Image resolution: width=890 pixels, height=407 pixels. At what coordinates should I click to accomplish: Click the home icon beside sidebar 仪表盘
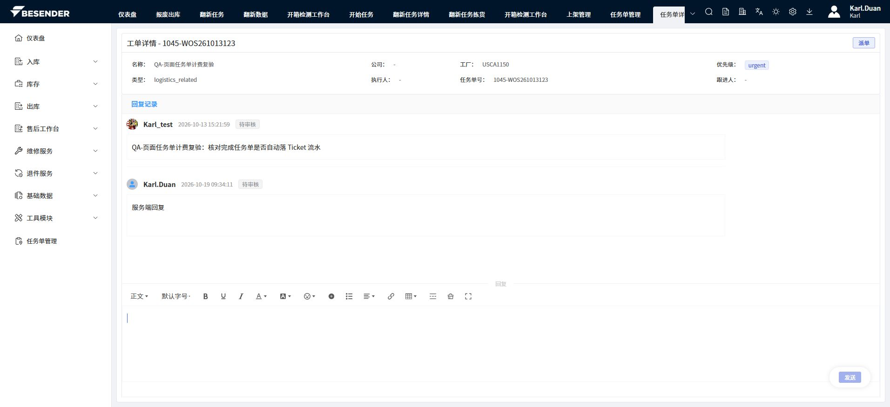pyautogui.click(x=19, y=38)
